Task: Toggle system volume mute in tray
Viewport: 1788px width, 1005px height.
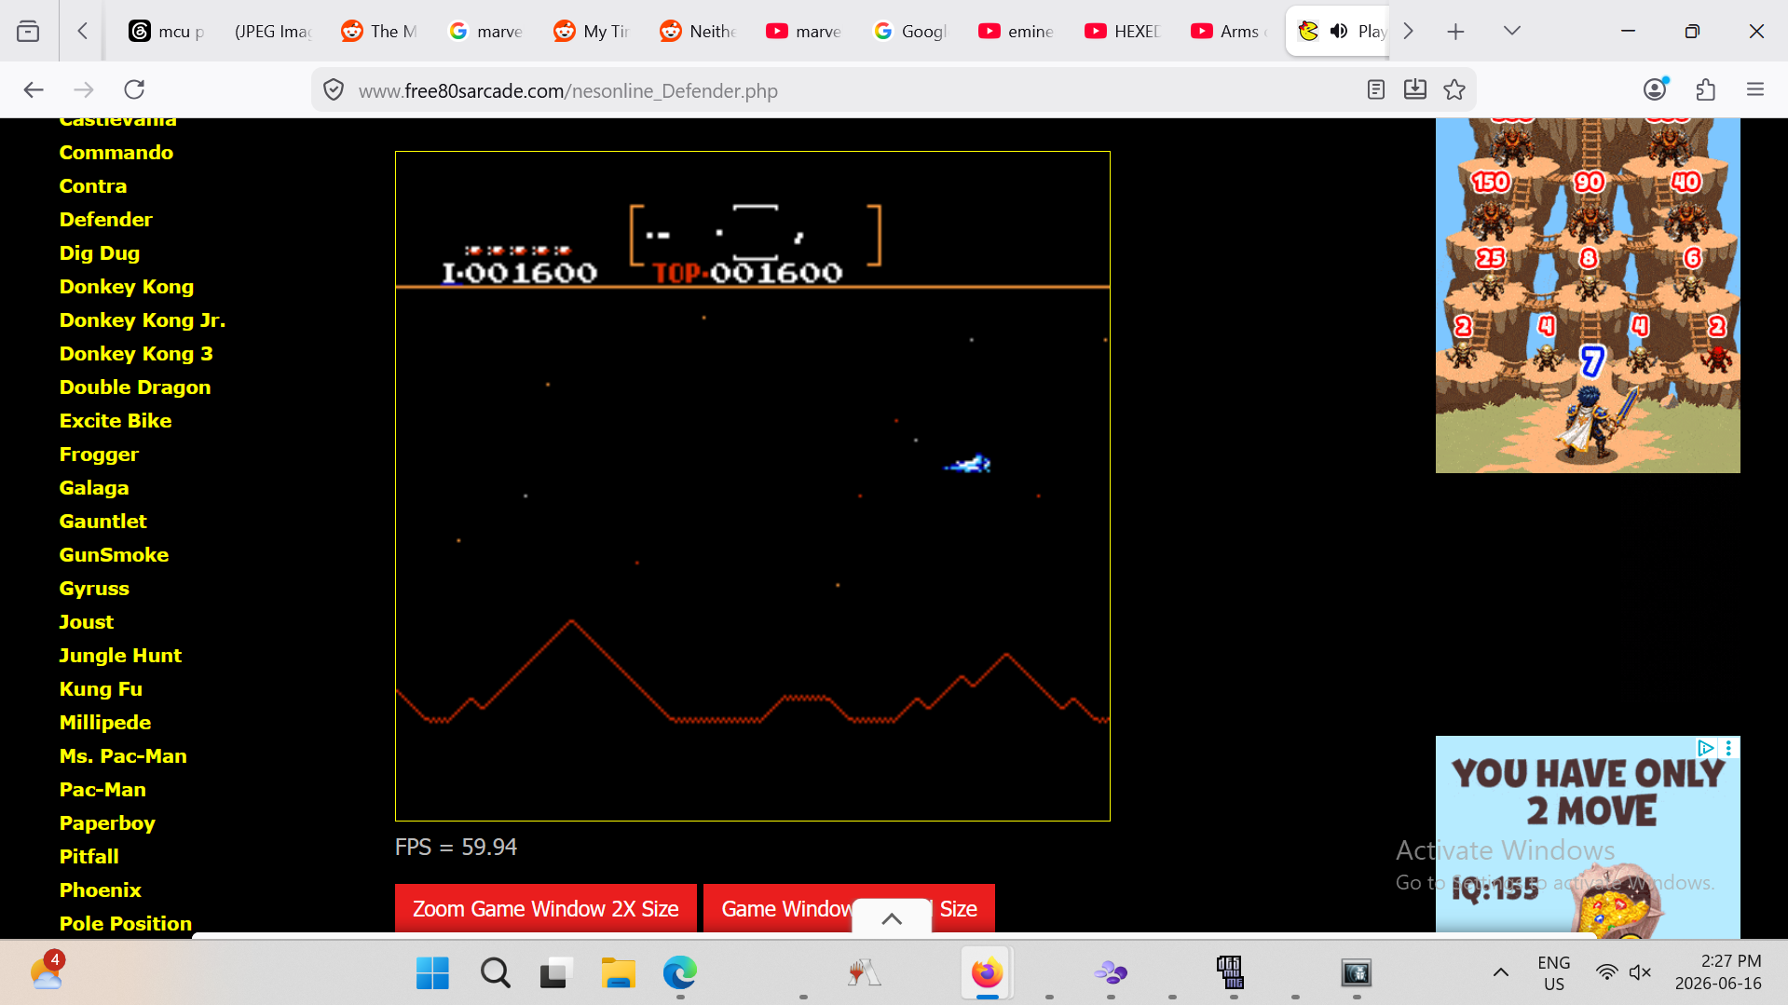Action: click(1640, 972)
